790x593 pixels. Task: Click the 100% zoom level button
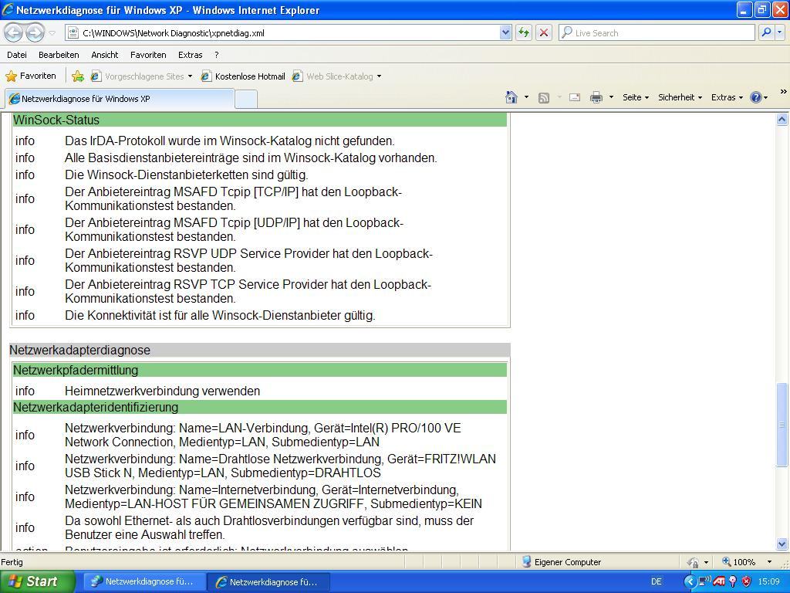coord(739,562)
